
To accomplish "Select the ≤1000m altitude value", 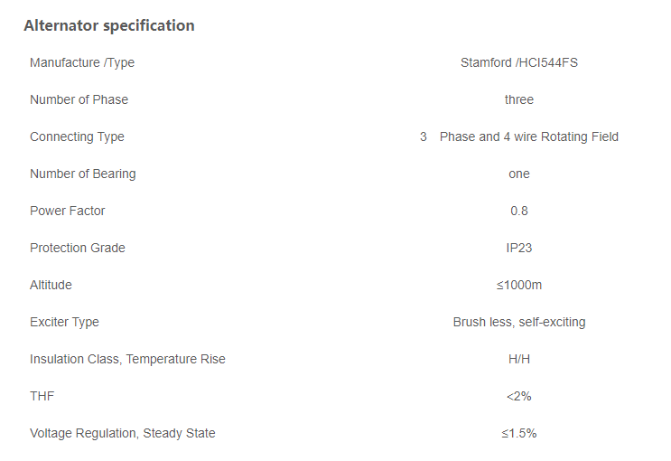I will (518, 285).
